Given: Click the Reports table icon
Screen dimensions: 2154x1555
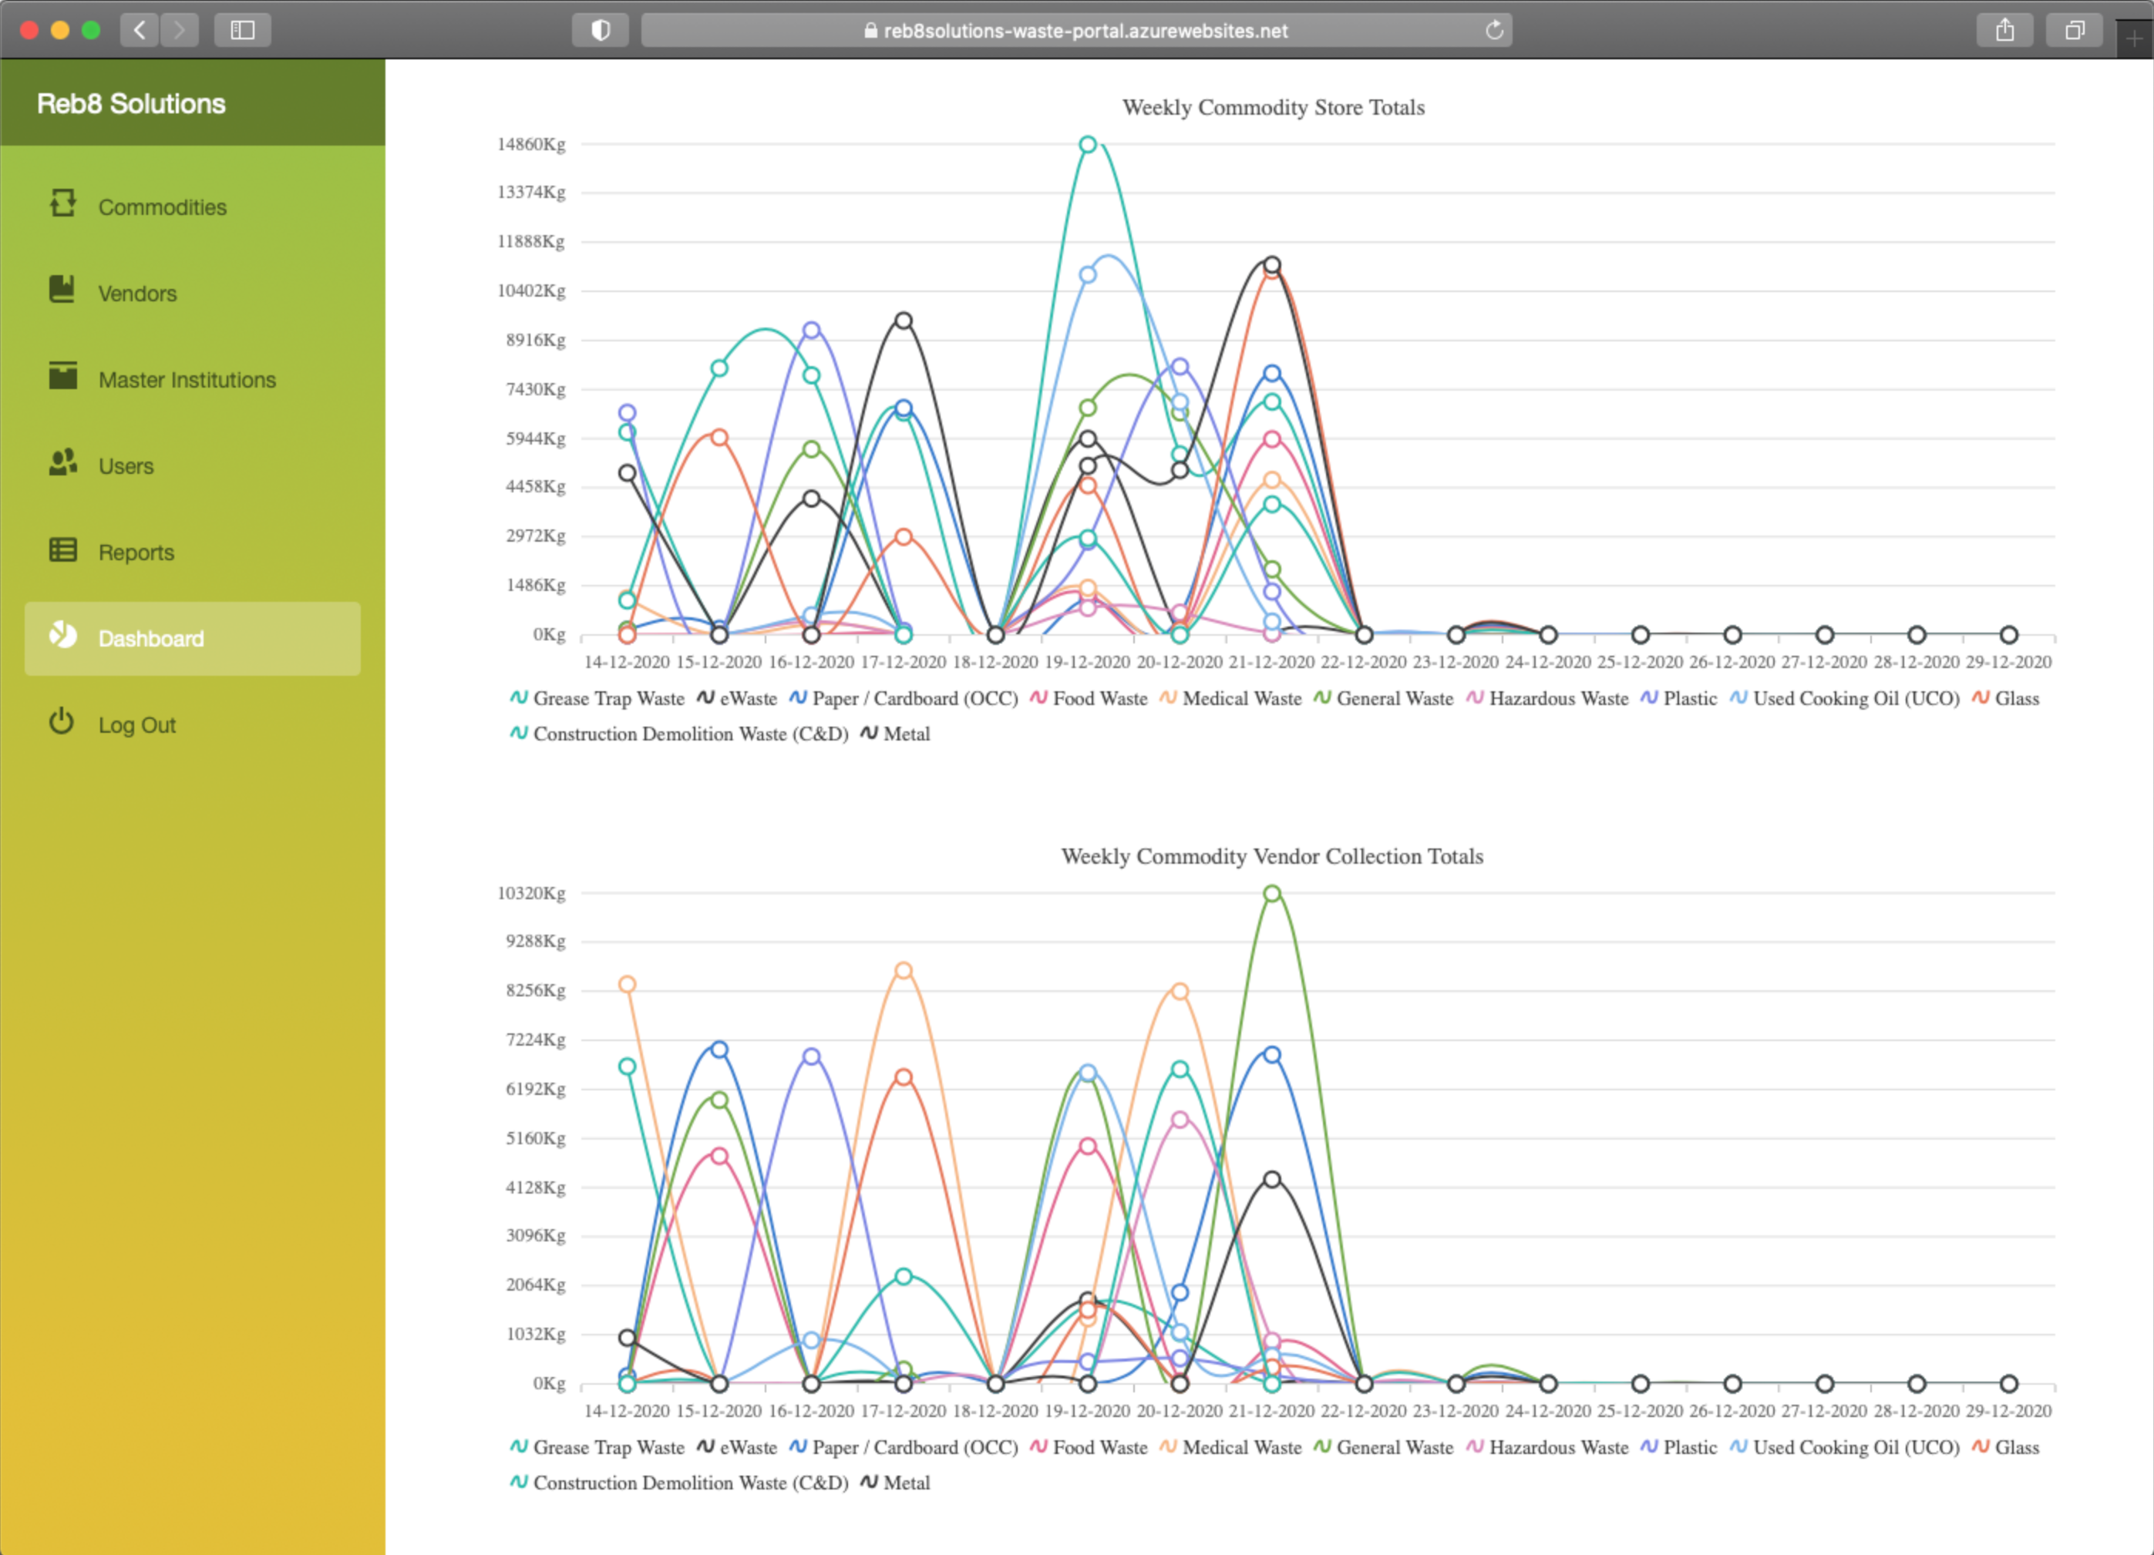Looking at the screenshot, I should [x=62, y=549].
